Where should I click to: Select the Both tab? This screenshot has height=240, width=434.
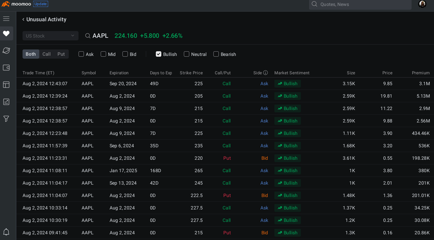(x=31, y=54)
